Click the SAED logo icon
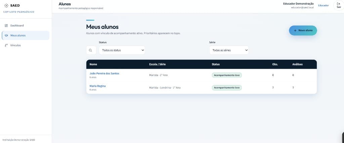Screen dimensions: 344x143 (x=6, y=6)
